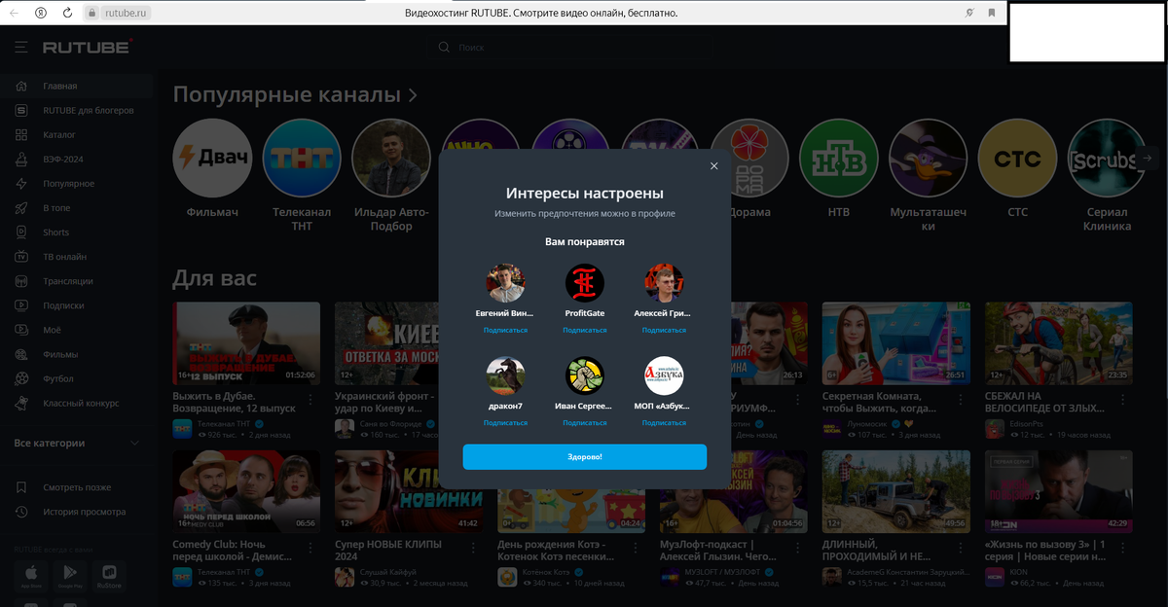Bookmark page with browser bookmark icon
Screen dimensions: 1168x607
point(992,13)
